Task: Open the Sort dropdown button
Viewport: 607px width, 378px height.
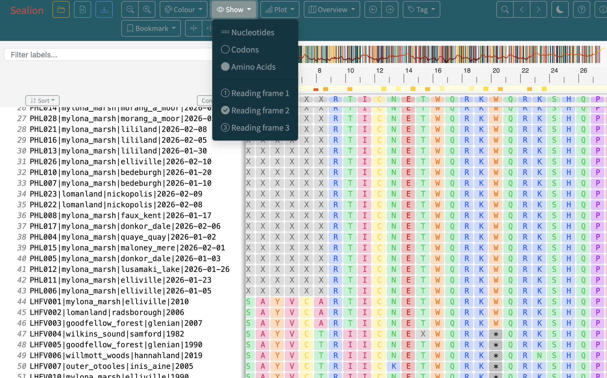Action: click(x=42, y=101)
